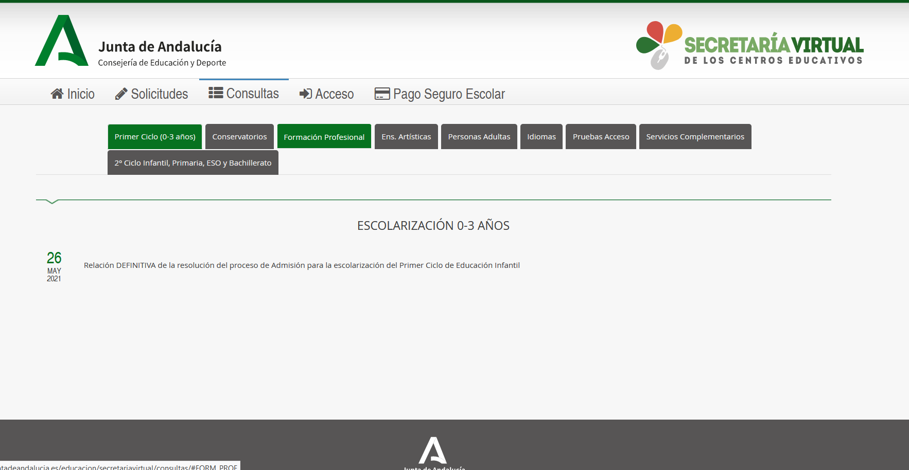Click the white Junta logo in footer
The width and height of the screenshot is (909, 470).
point(433,450)
